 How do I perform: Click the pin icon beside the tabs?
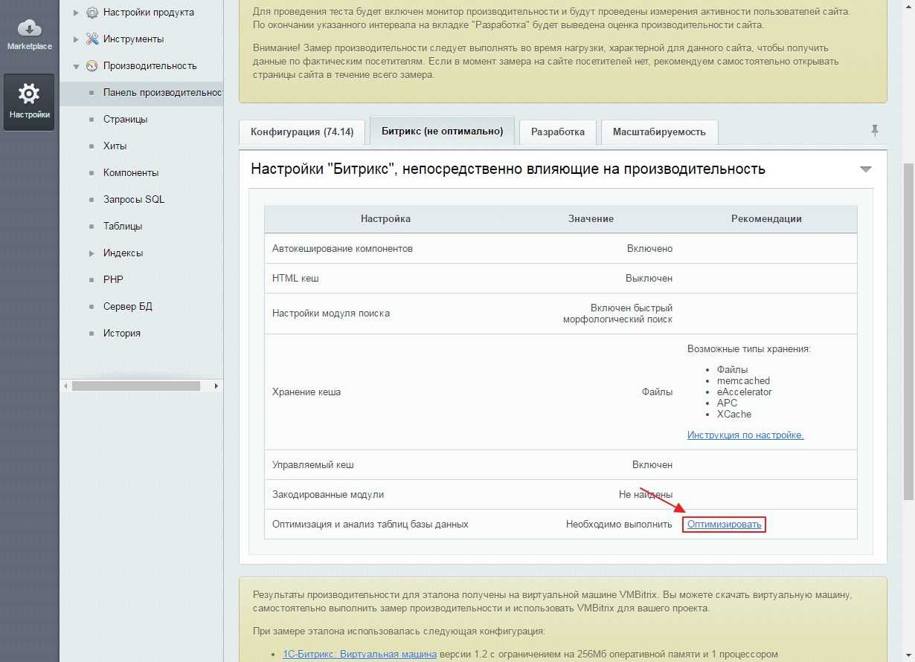click(875, 131)
